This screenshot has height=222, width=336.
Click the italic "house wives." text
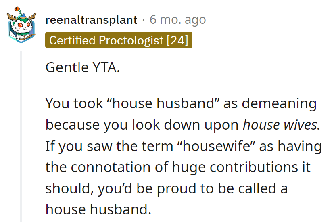(x=282, y=125)
